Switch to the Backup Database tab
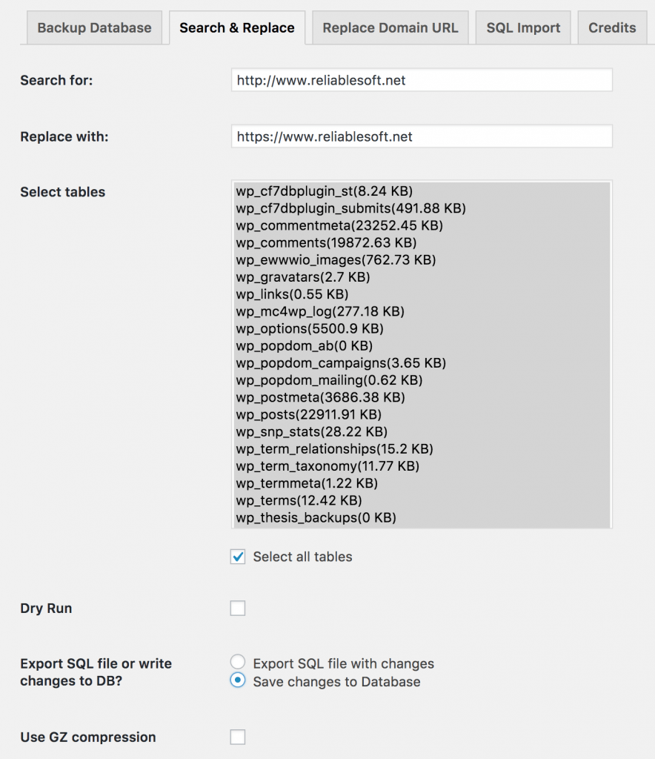This screenshot has height=759, width=655. (x=94, y=28)
